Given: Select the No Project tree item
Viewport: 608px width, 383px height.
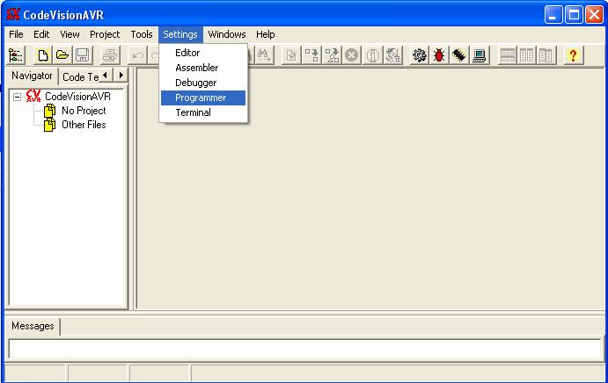Looking at the screenshot, I should 84,111.
